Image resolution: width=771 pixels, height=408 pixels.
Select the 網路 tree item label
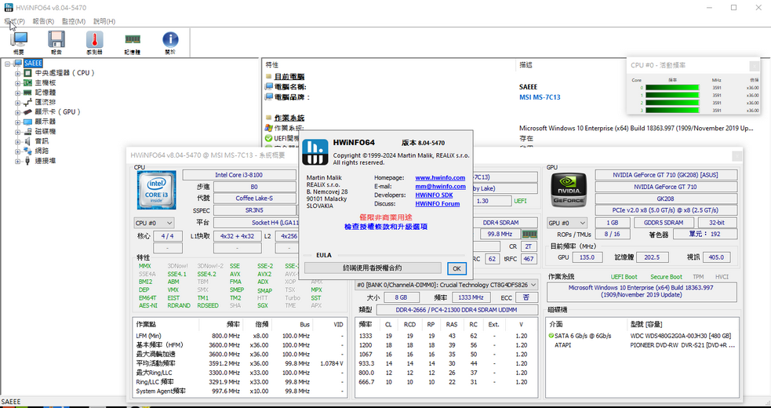pos(42,151)
